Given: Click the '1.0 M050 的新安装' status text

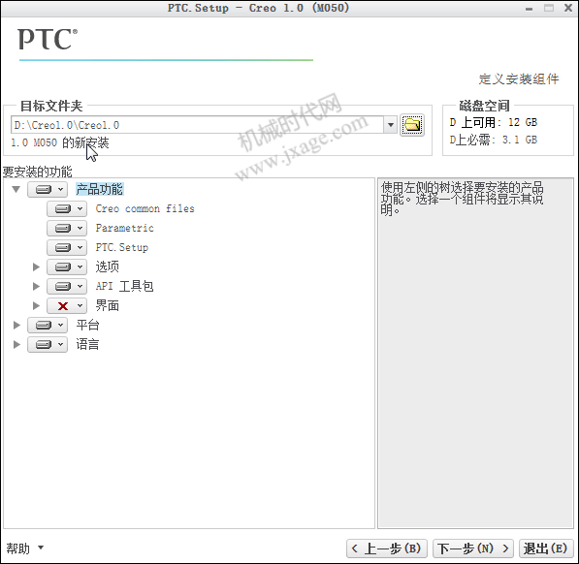Looking at the screenshot, I should coord(60,142).
